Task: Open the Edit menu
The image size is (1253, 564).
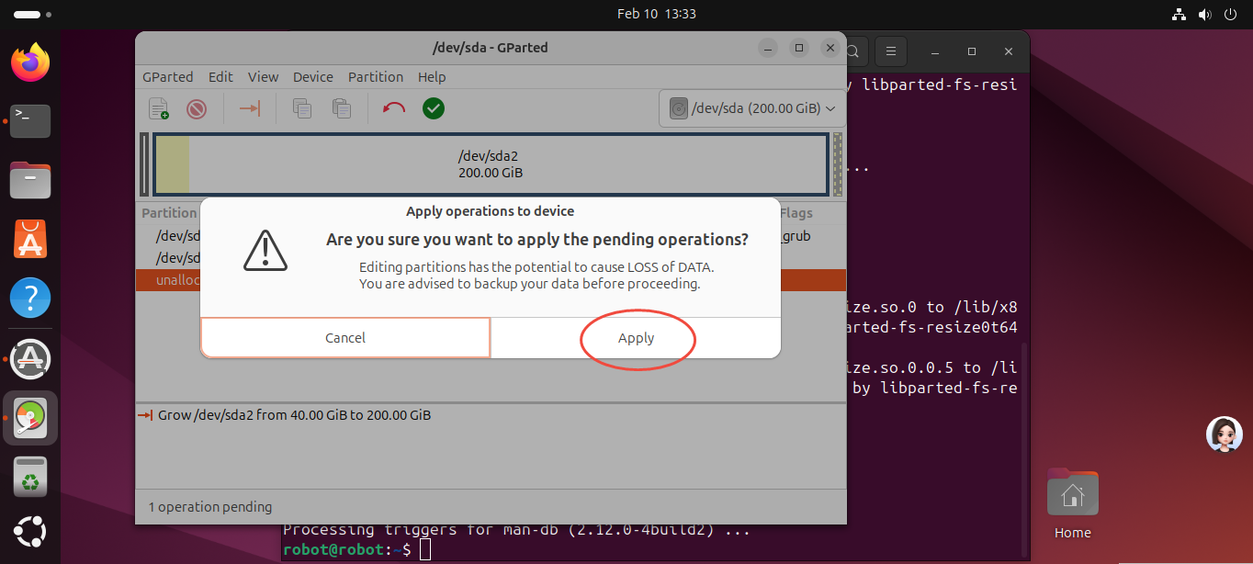Action: click(220, 77)
